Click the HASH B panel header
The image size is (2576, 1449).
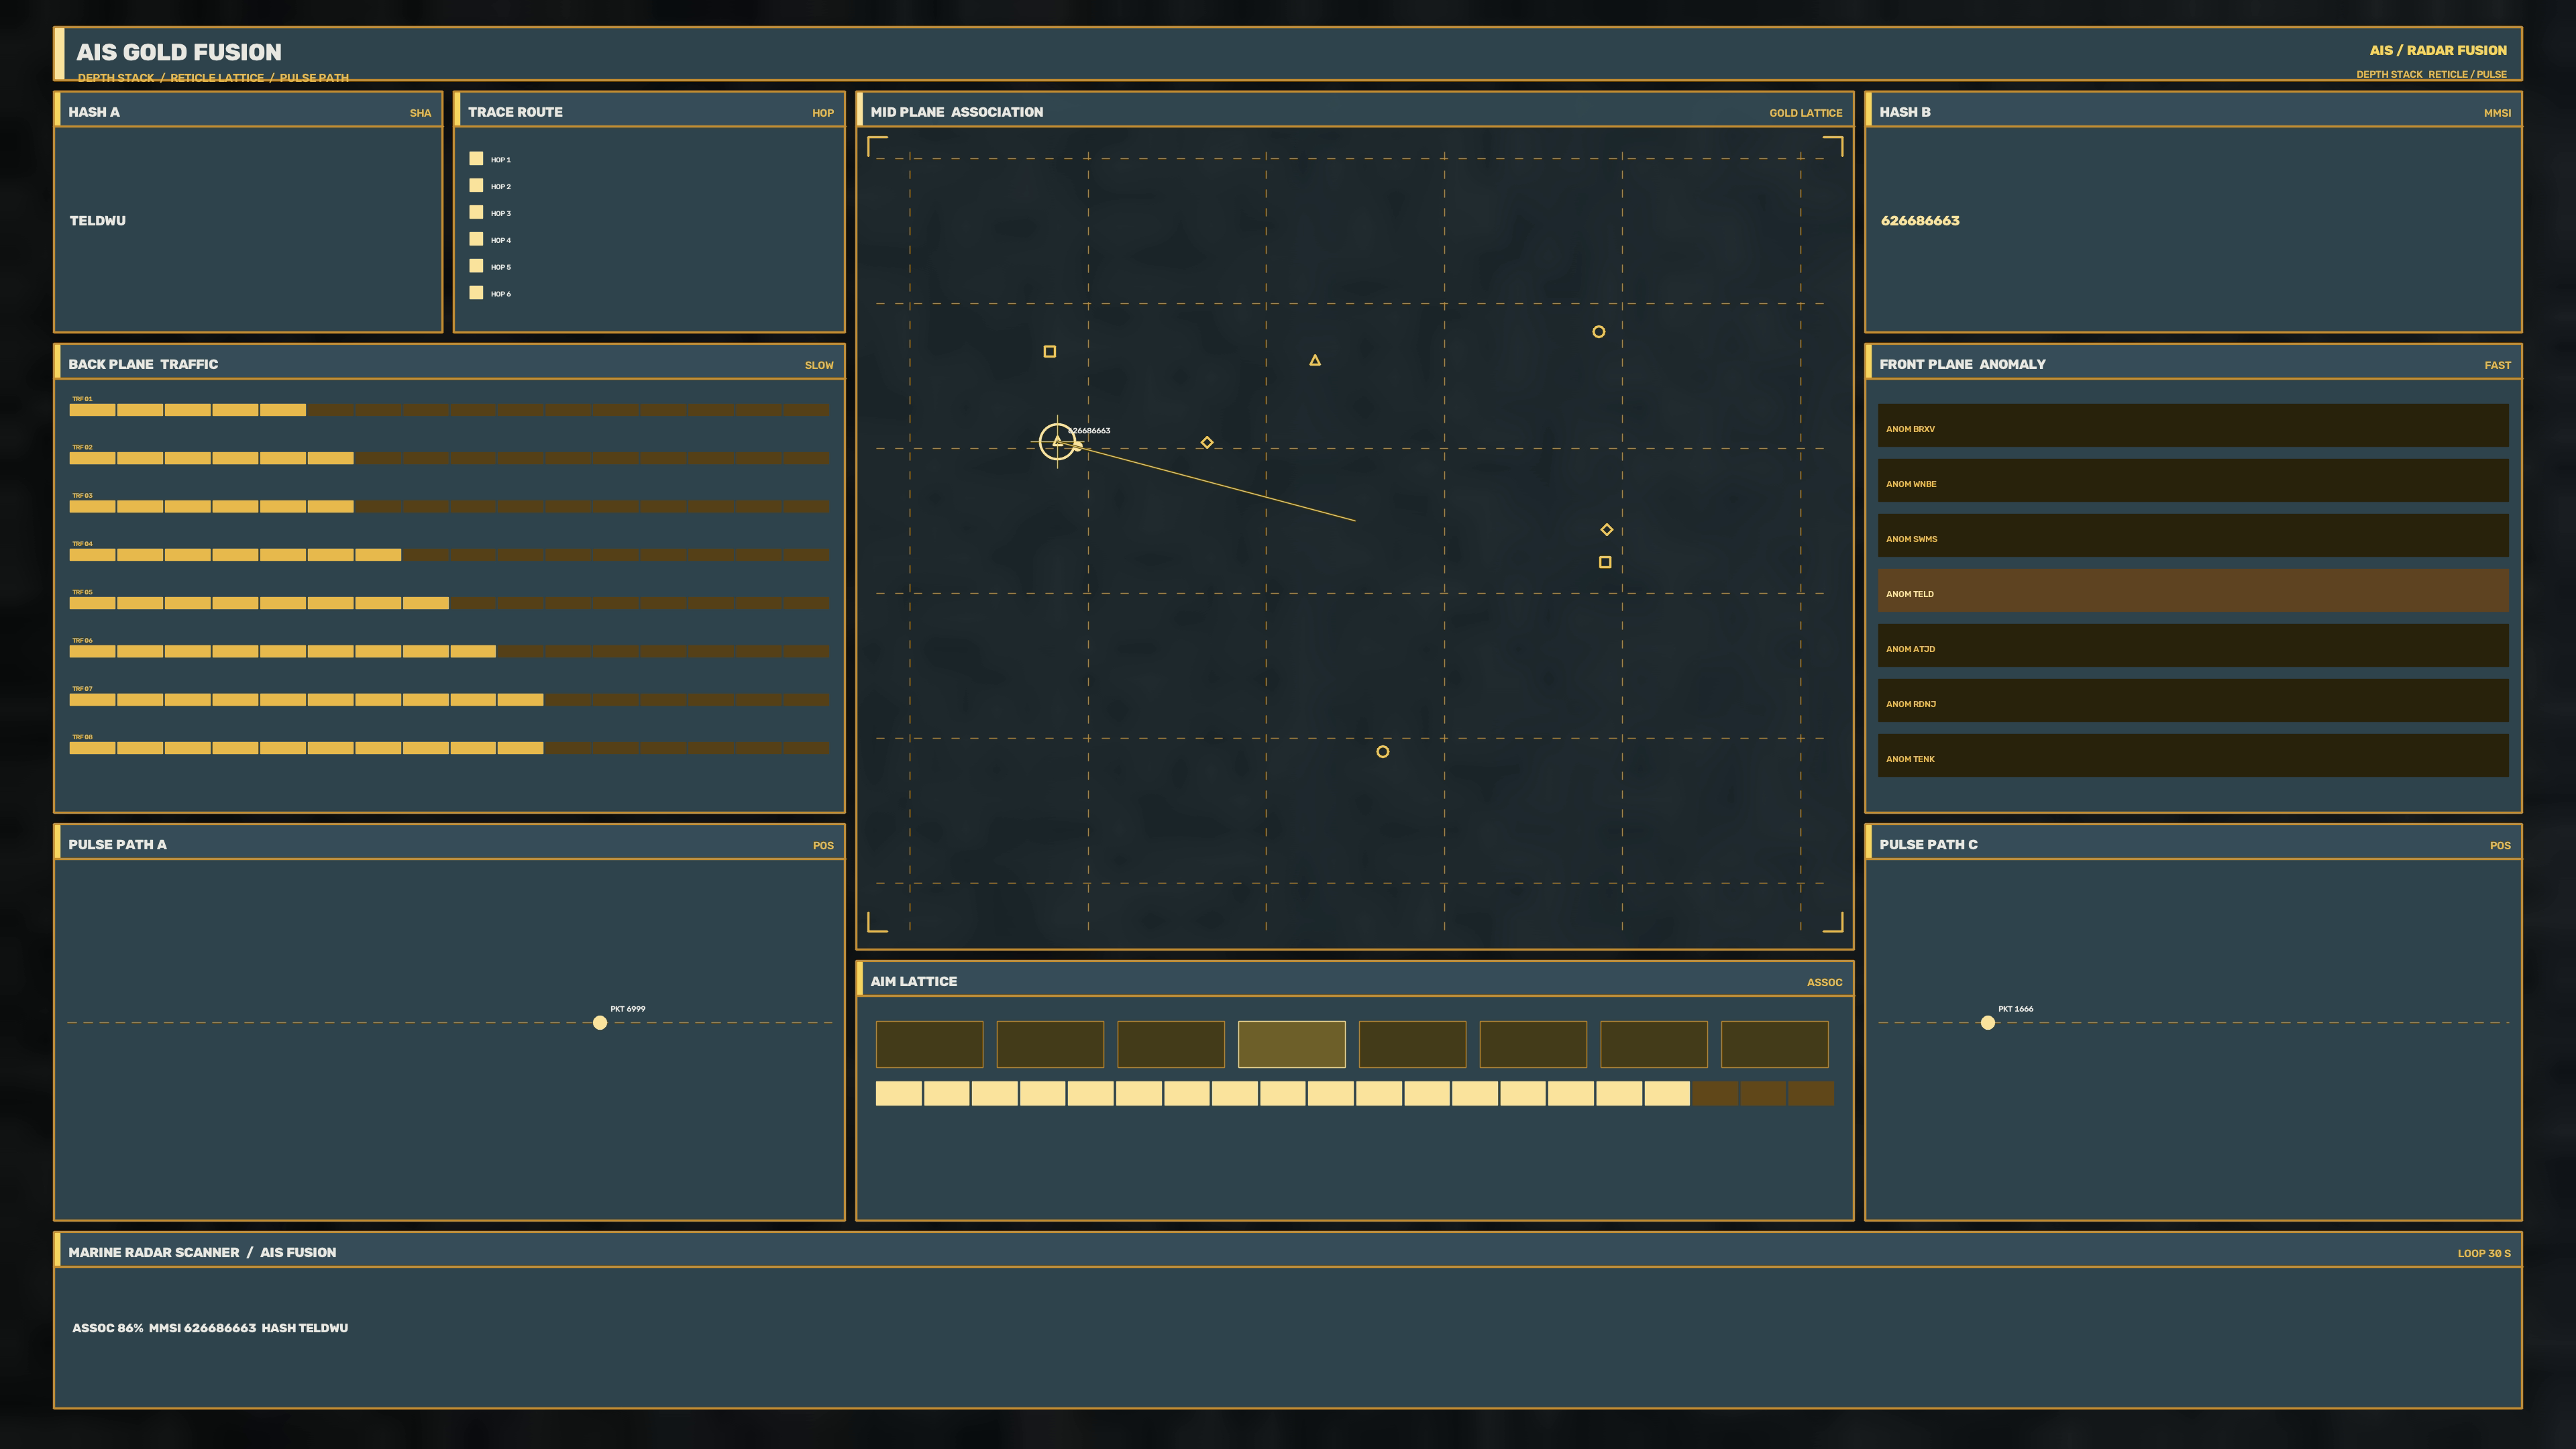[2193, 110]
